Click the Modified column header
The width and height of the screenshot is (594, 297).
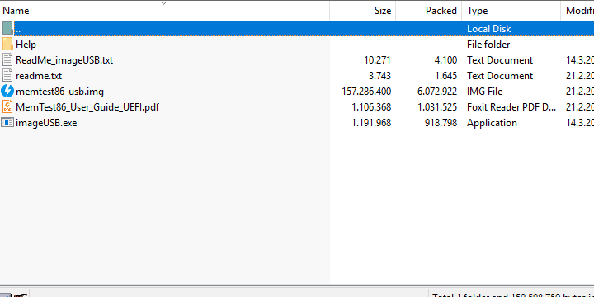[x=577, y=11]
